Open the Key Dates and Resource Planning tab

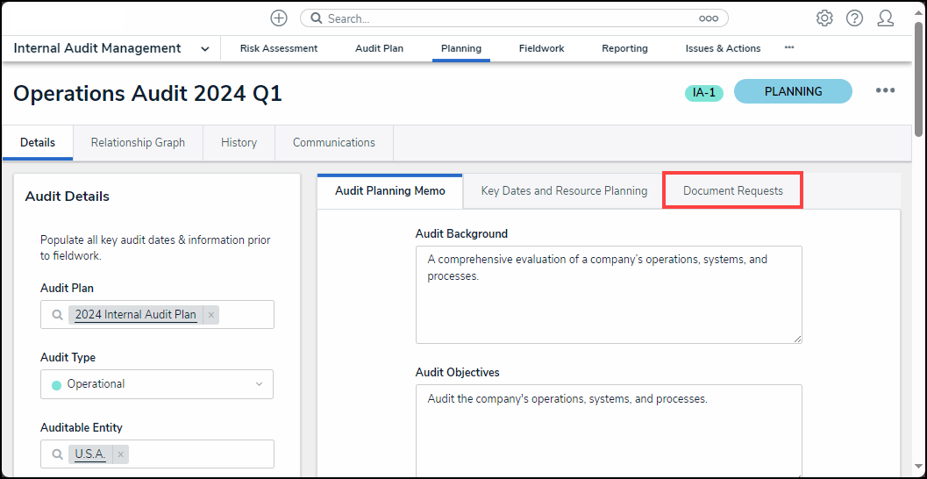click(x=564, y=190)
